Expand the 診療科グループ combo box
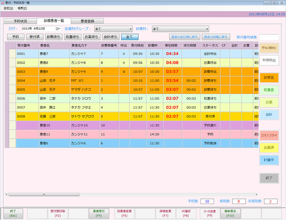Screen dimensions: 286x220 click(x=113, y=29)
